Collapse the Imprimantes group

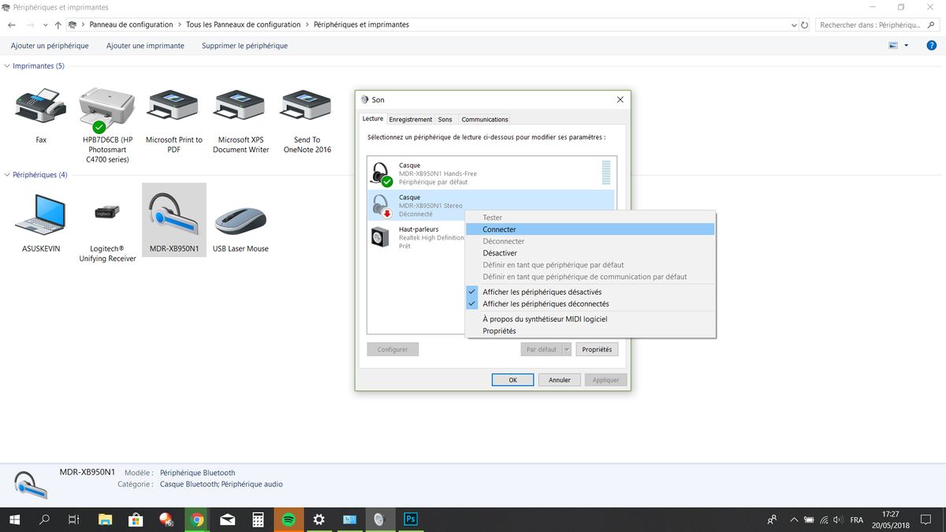(8, 66)
